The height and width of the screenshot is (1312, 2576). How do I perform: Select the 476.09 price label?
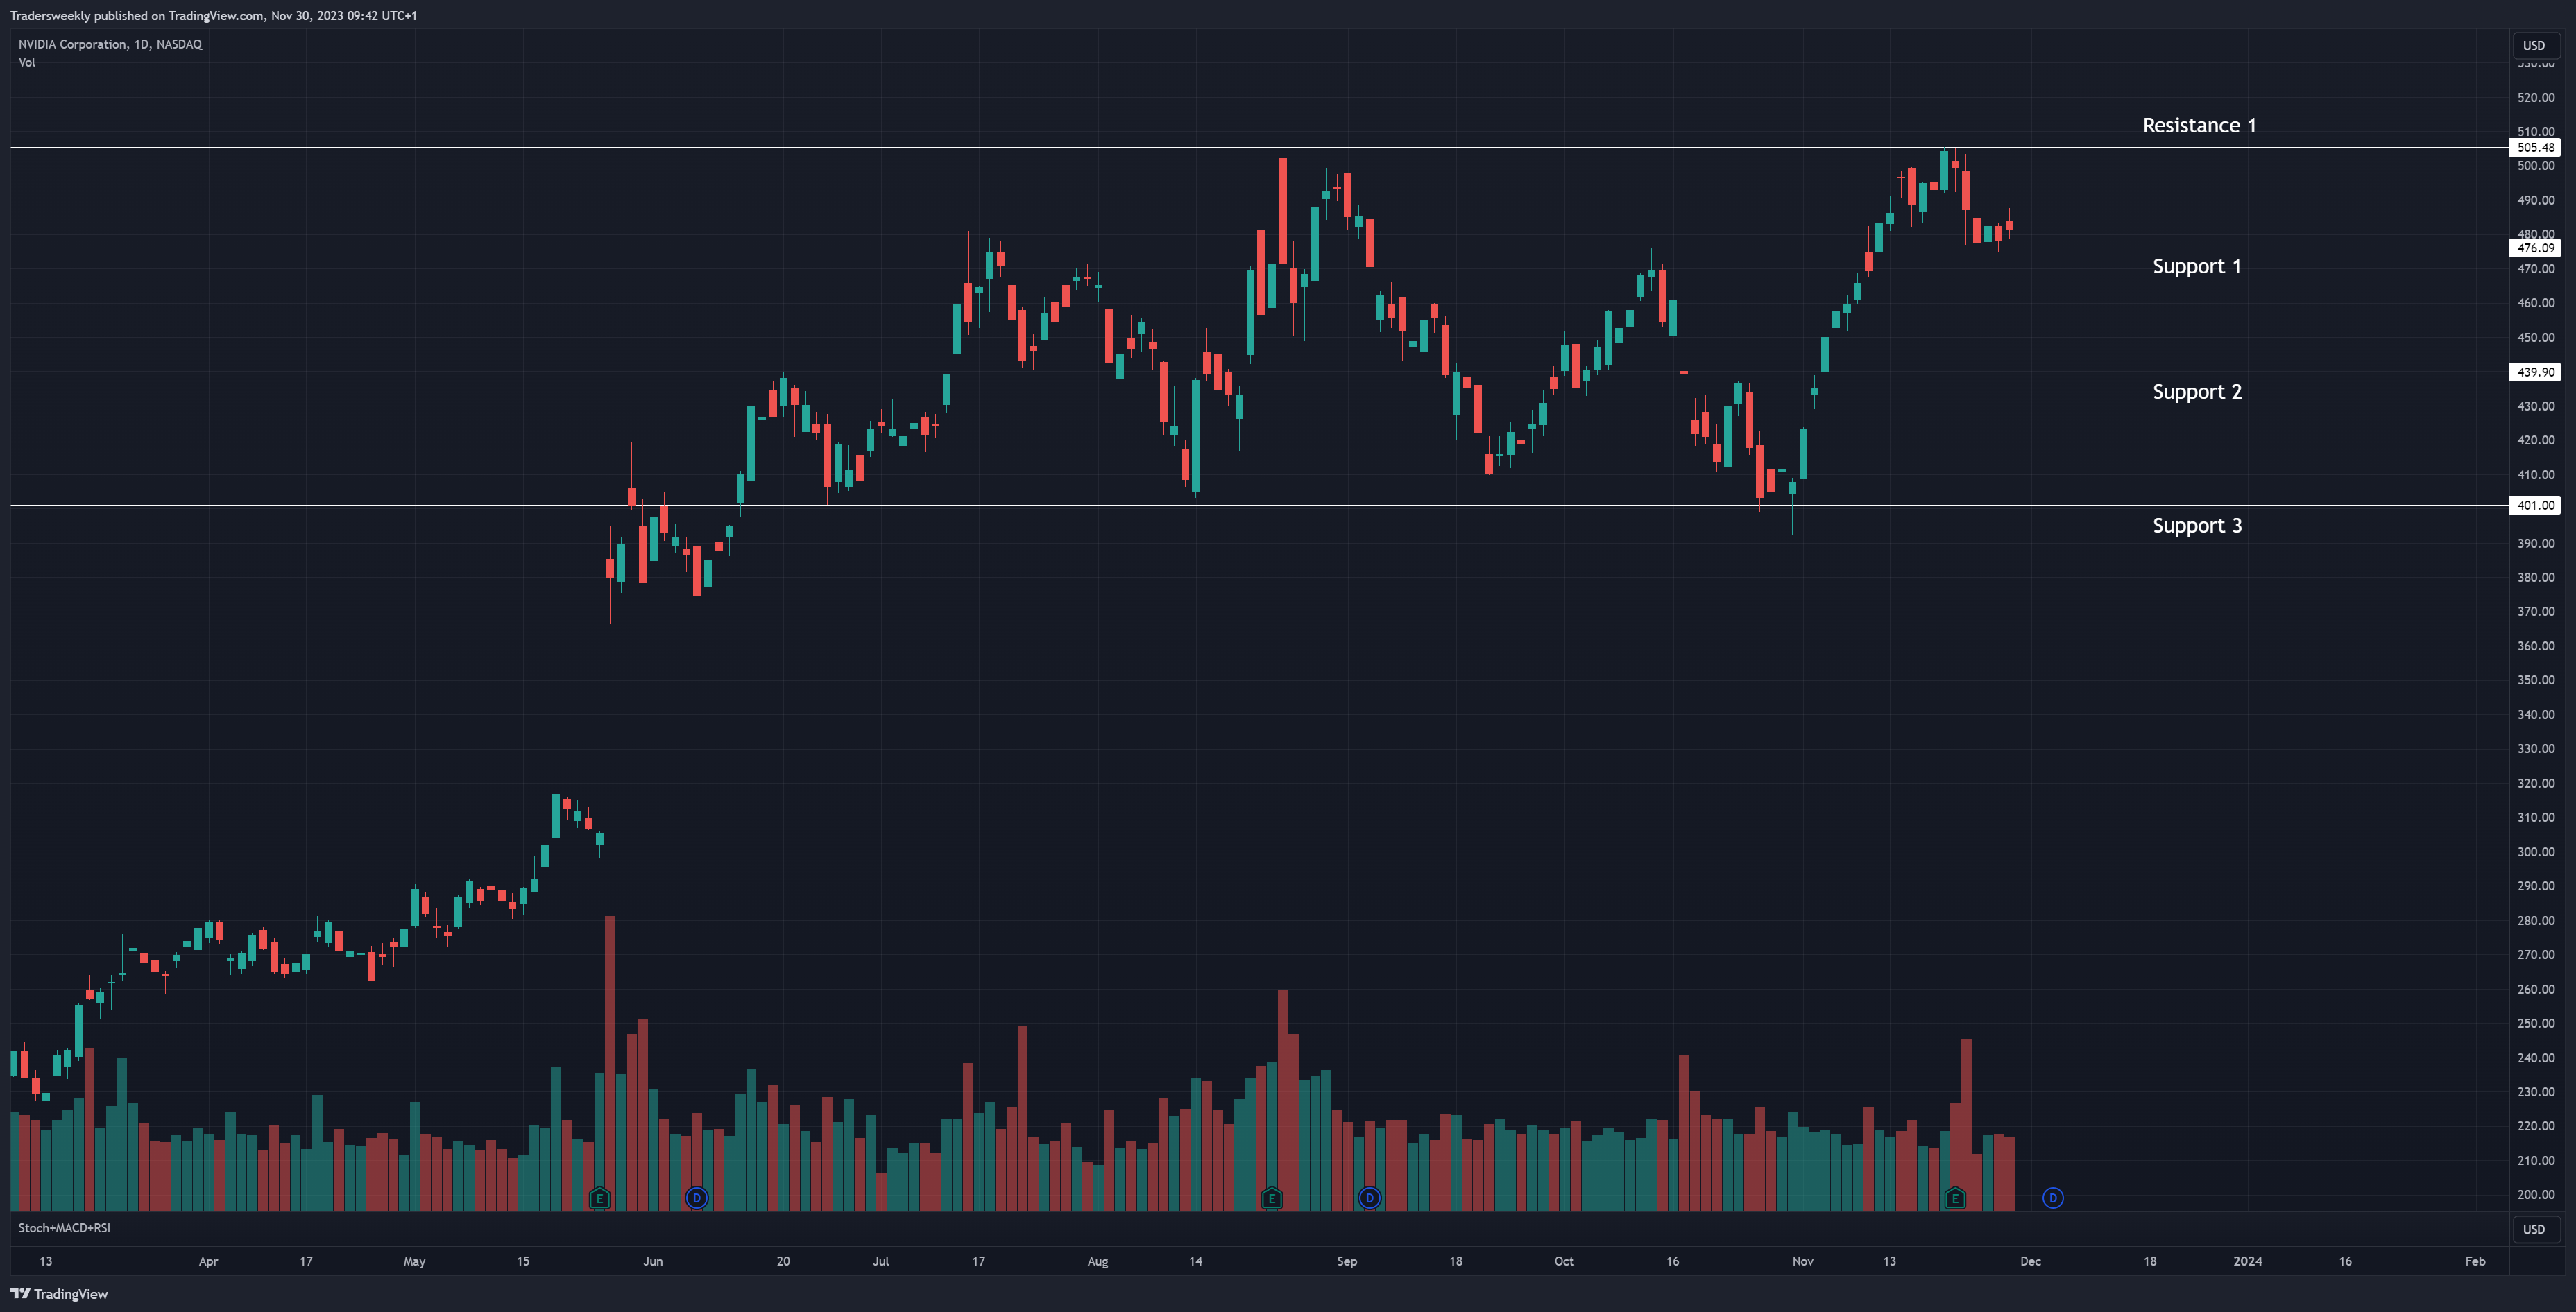[2535, 248]
